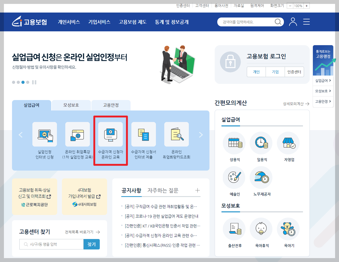Open the user profile icon
This screenshot has width=339, height=262.
tap(293, 22)
